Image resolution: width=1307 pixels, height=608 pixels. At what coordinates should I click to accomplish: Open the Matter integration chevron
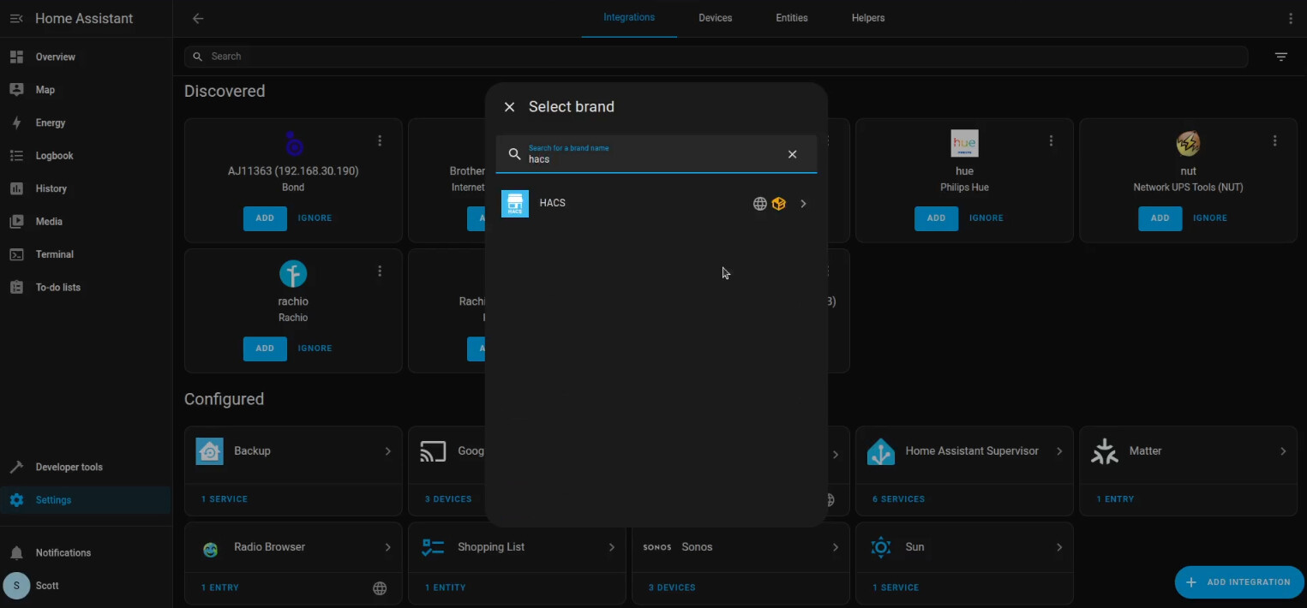coord(1283,451)
